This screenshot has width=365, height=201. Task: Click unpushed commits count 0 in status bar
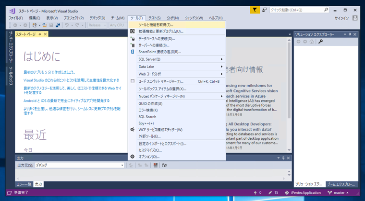257,193
